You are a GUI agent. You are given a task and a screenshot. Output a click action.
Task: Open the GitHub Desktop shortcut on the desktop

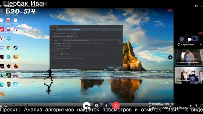[16, 29]
